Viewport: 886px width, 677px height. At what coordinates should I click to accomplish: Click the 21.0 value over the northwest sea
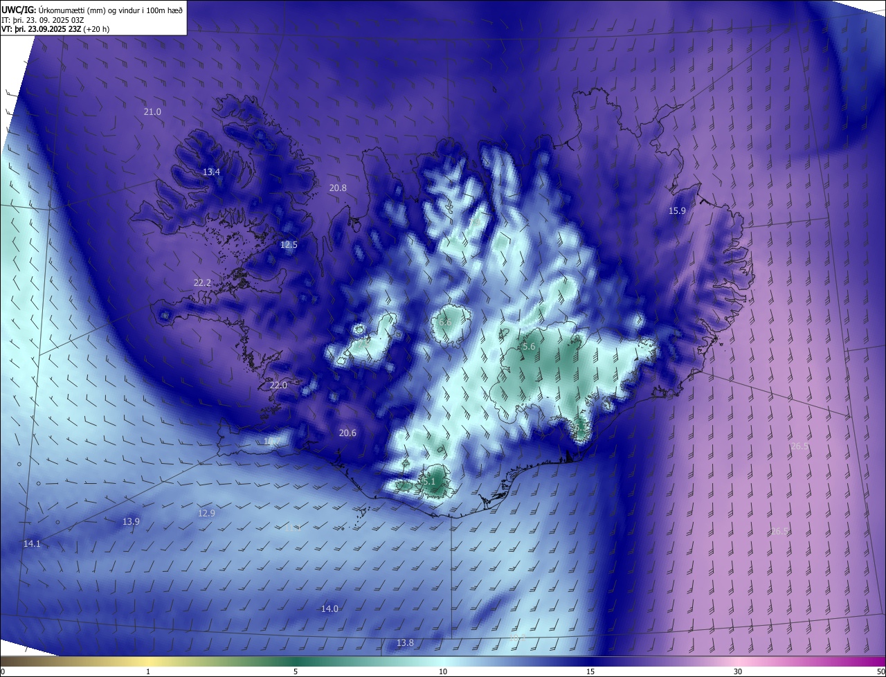pos(152,111)
